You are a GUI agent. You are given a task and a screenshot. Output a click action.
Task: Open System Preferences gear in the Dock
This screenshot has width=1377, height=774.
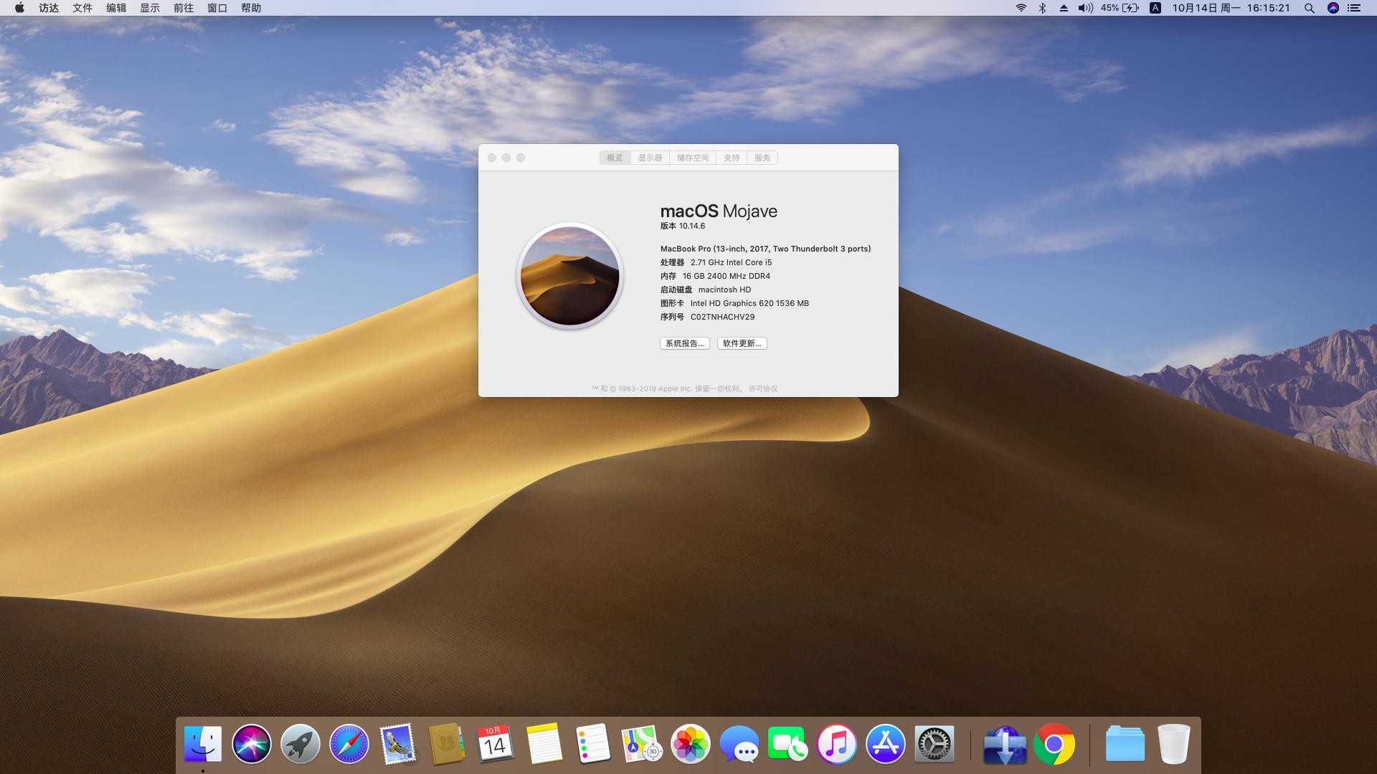(934, 743)
